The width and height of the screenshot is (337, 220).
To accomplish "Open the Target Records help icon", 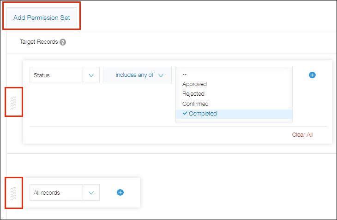I will (x=63, y=42).
